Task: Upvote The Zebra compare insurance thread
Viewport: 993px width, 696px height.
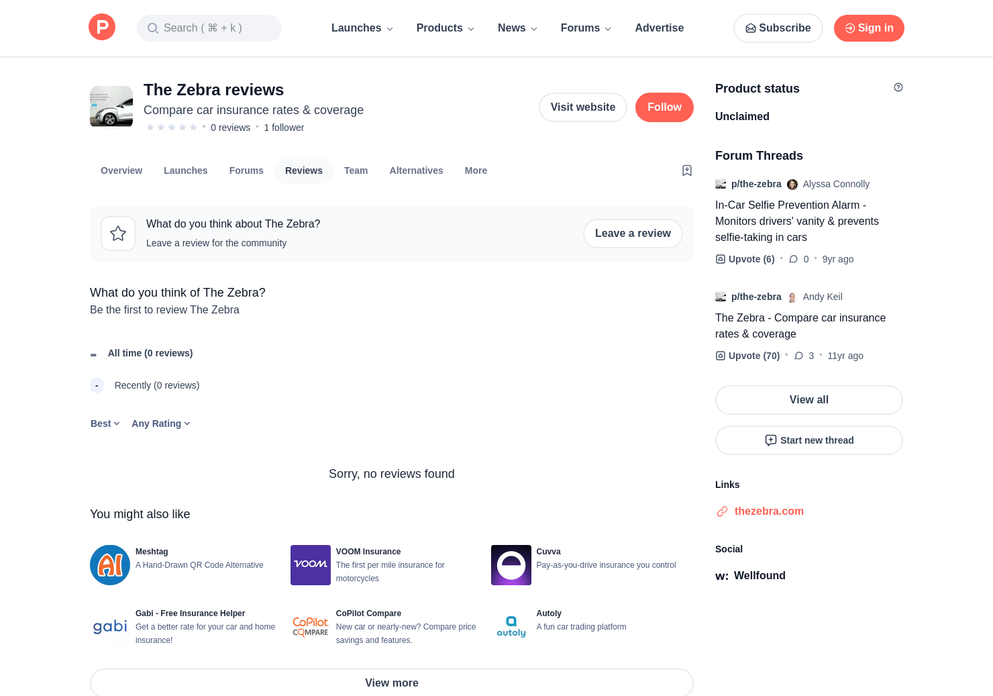Action: pyautogui.click(x=747, y=356)
